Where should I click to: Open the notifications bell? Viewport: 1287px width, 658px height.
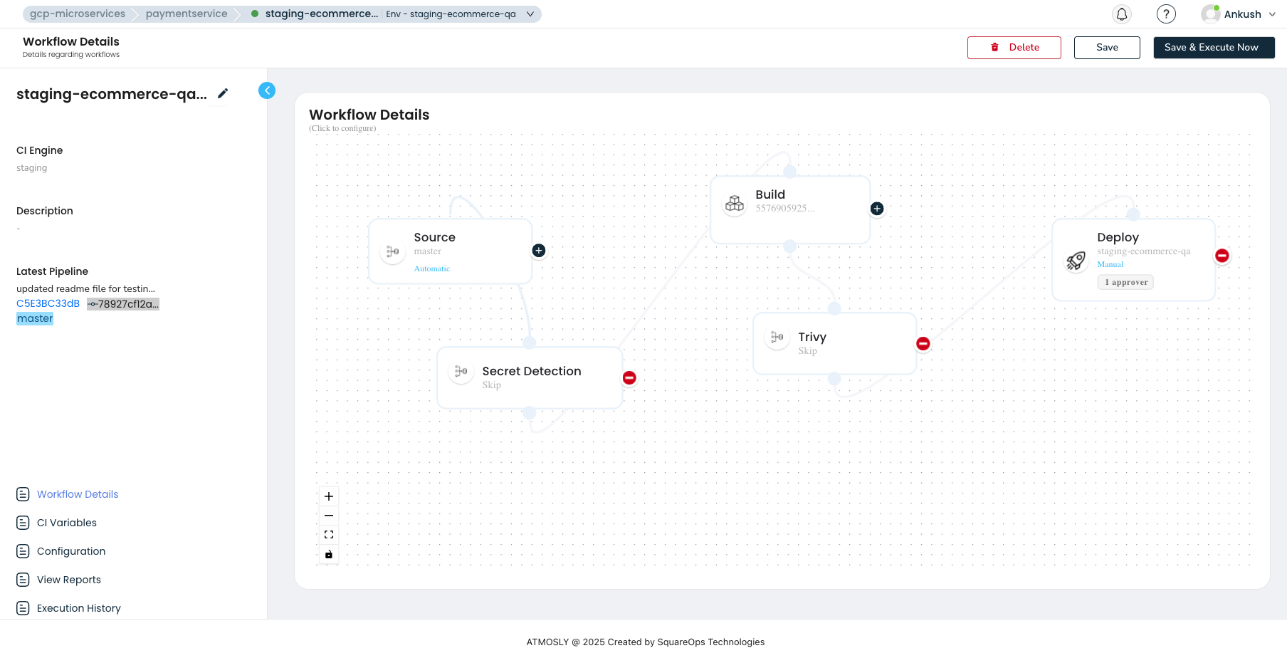click(x=1122, y=14)
